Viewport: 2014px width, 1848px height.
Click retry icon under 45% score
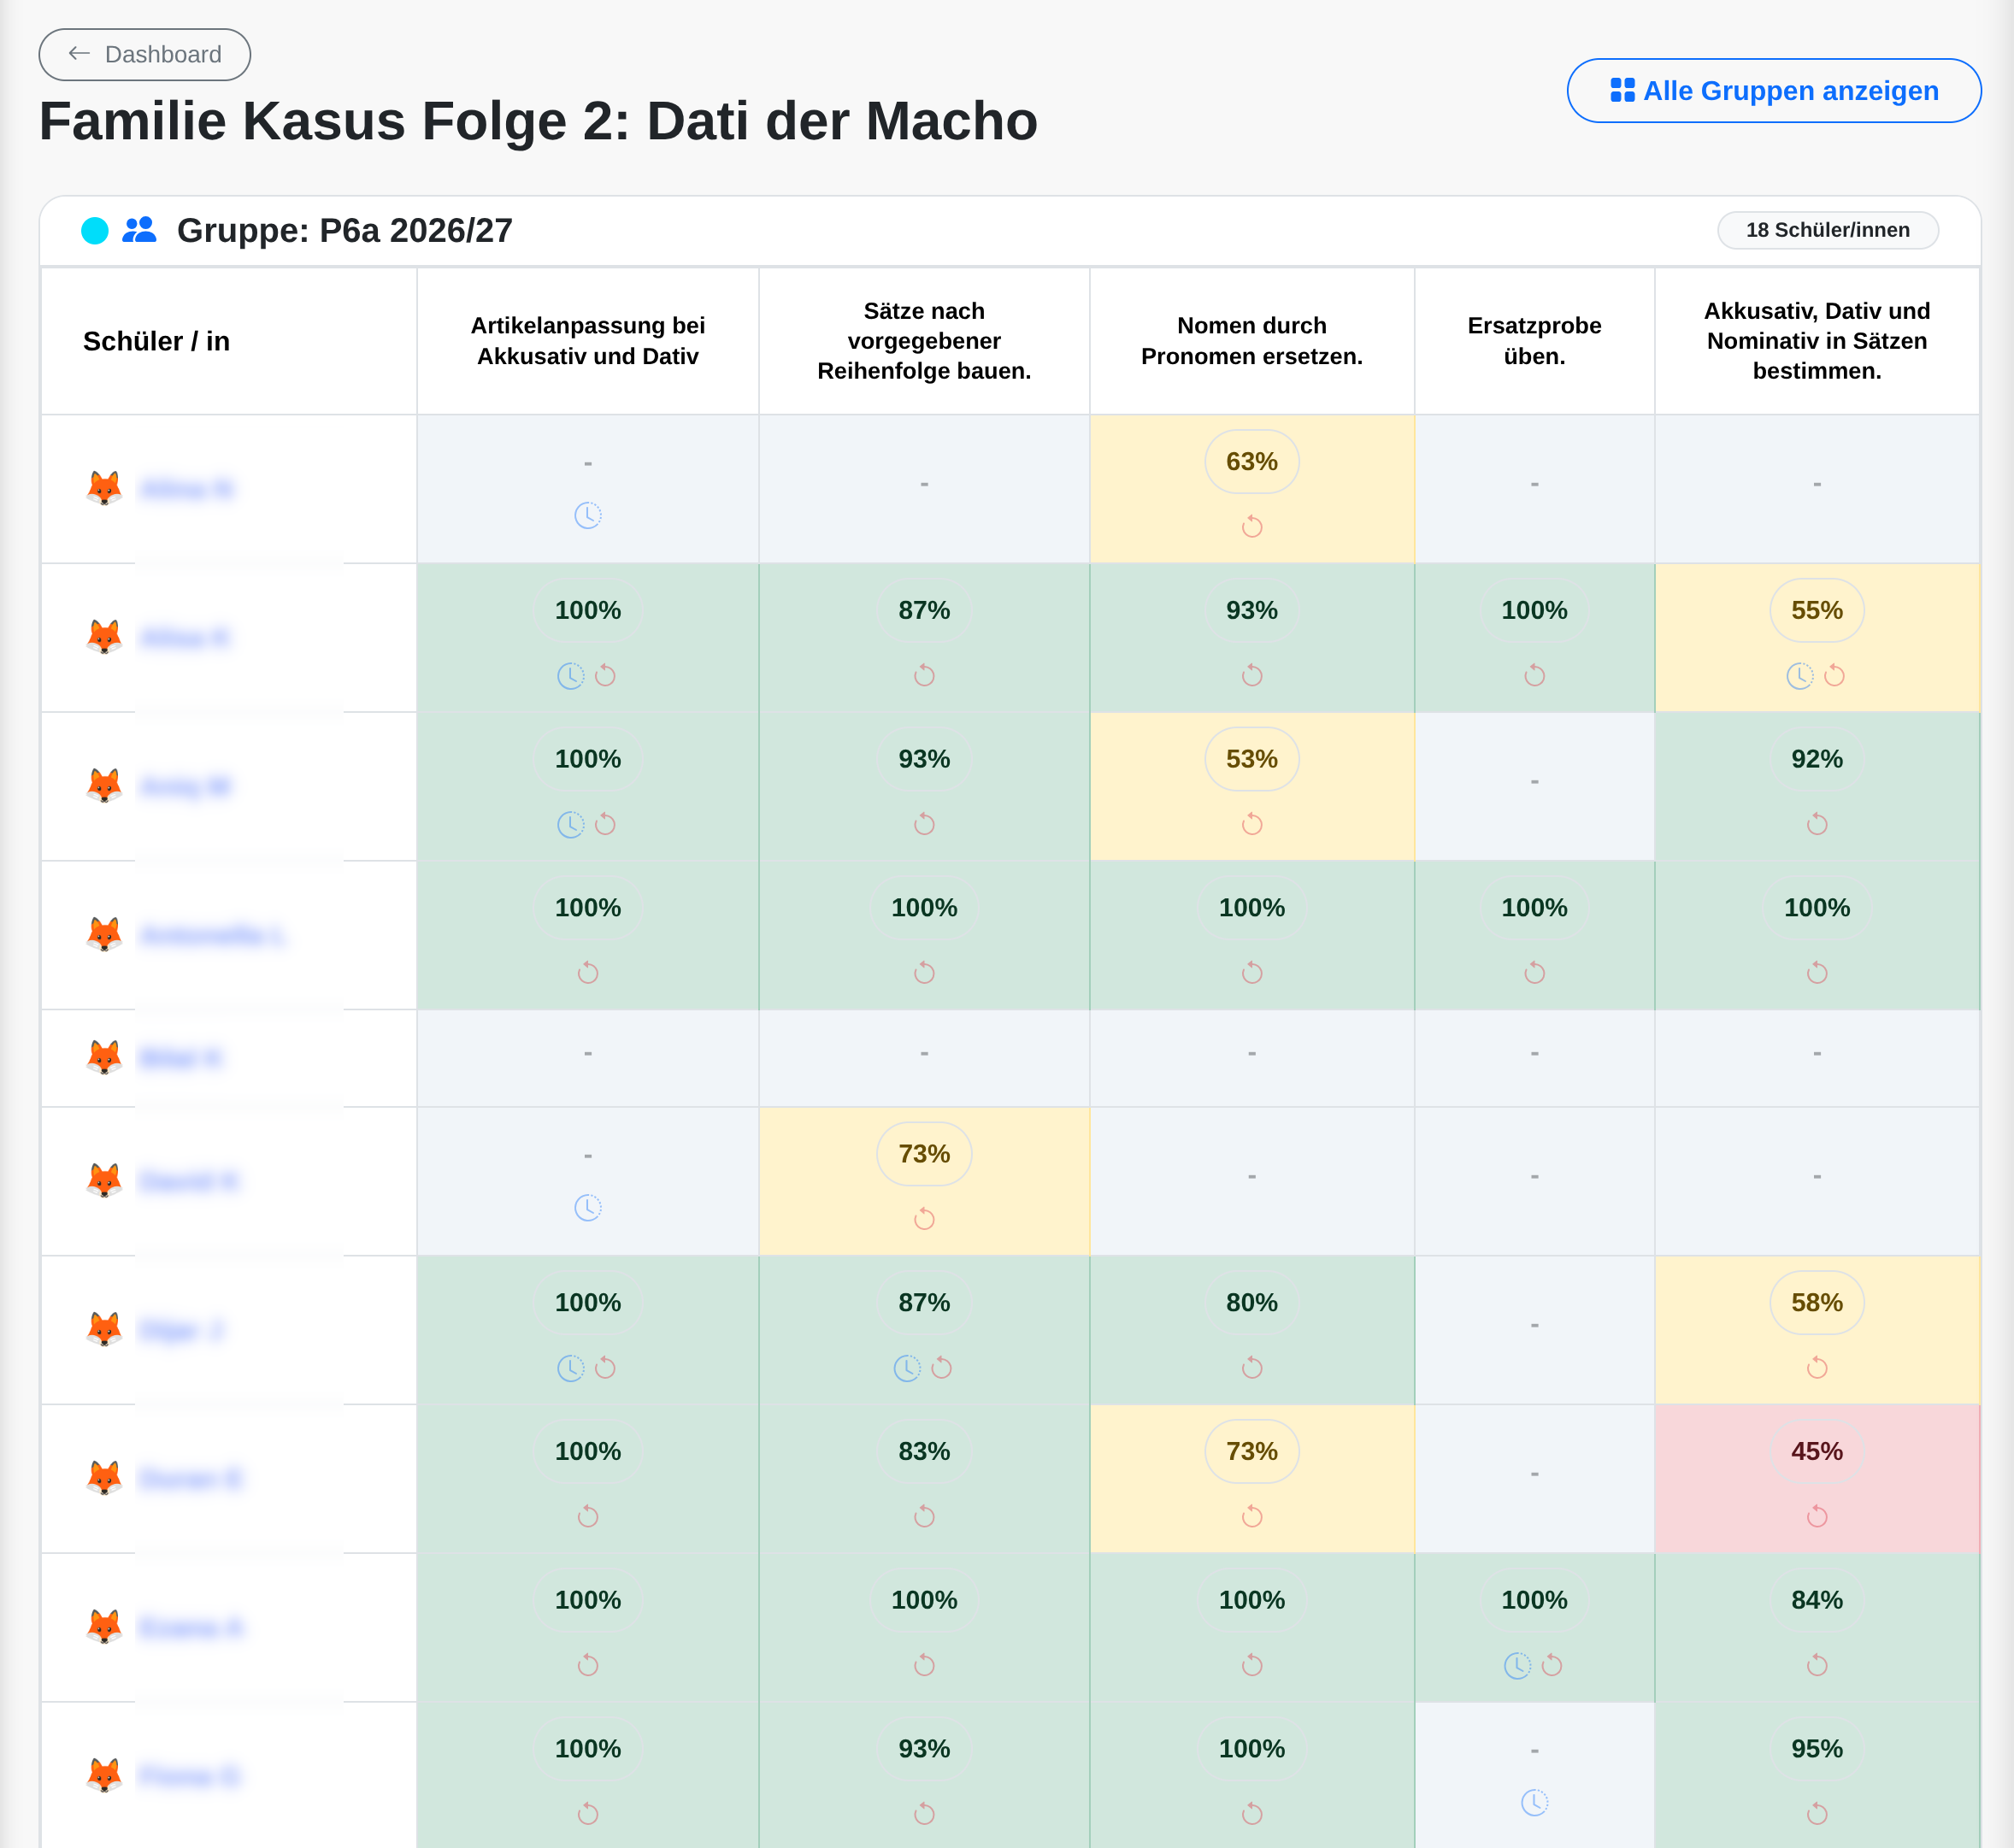click(x=1817, y=1517)
